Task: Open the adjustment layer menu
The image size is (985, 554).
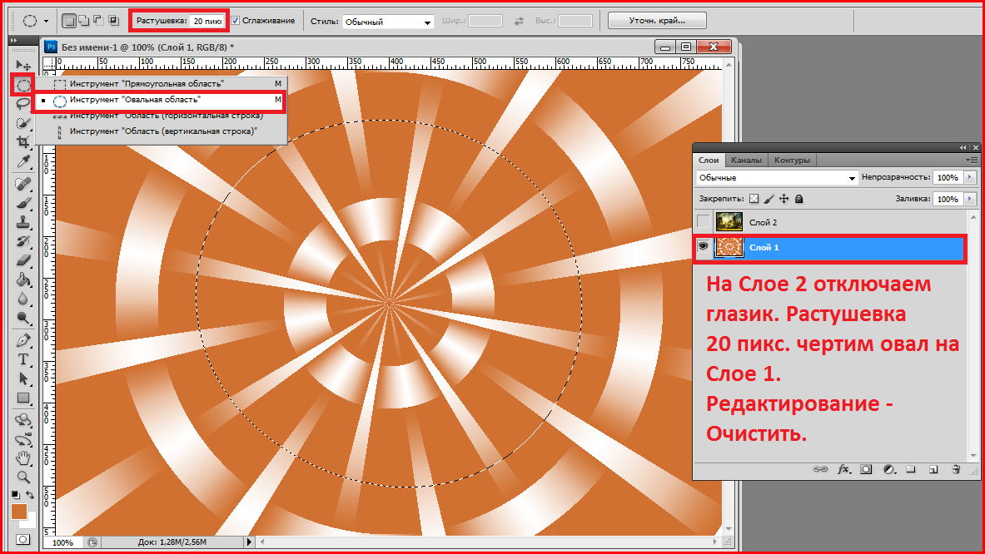Action: (889, 469)
